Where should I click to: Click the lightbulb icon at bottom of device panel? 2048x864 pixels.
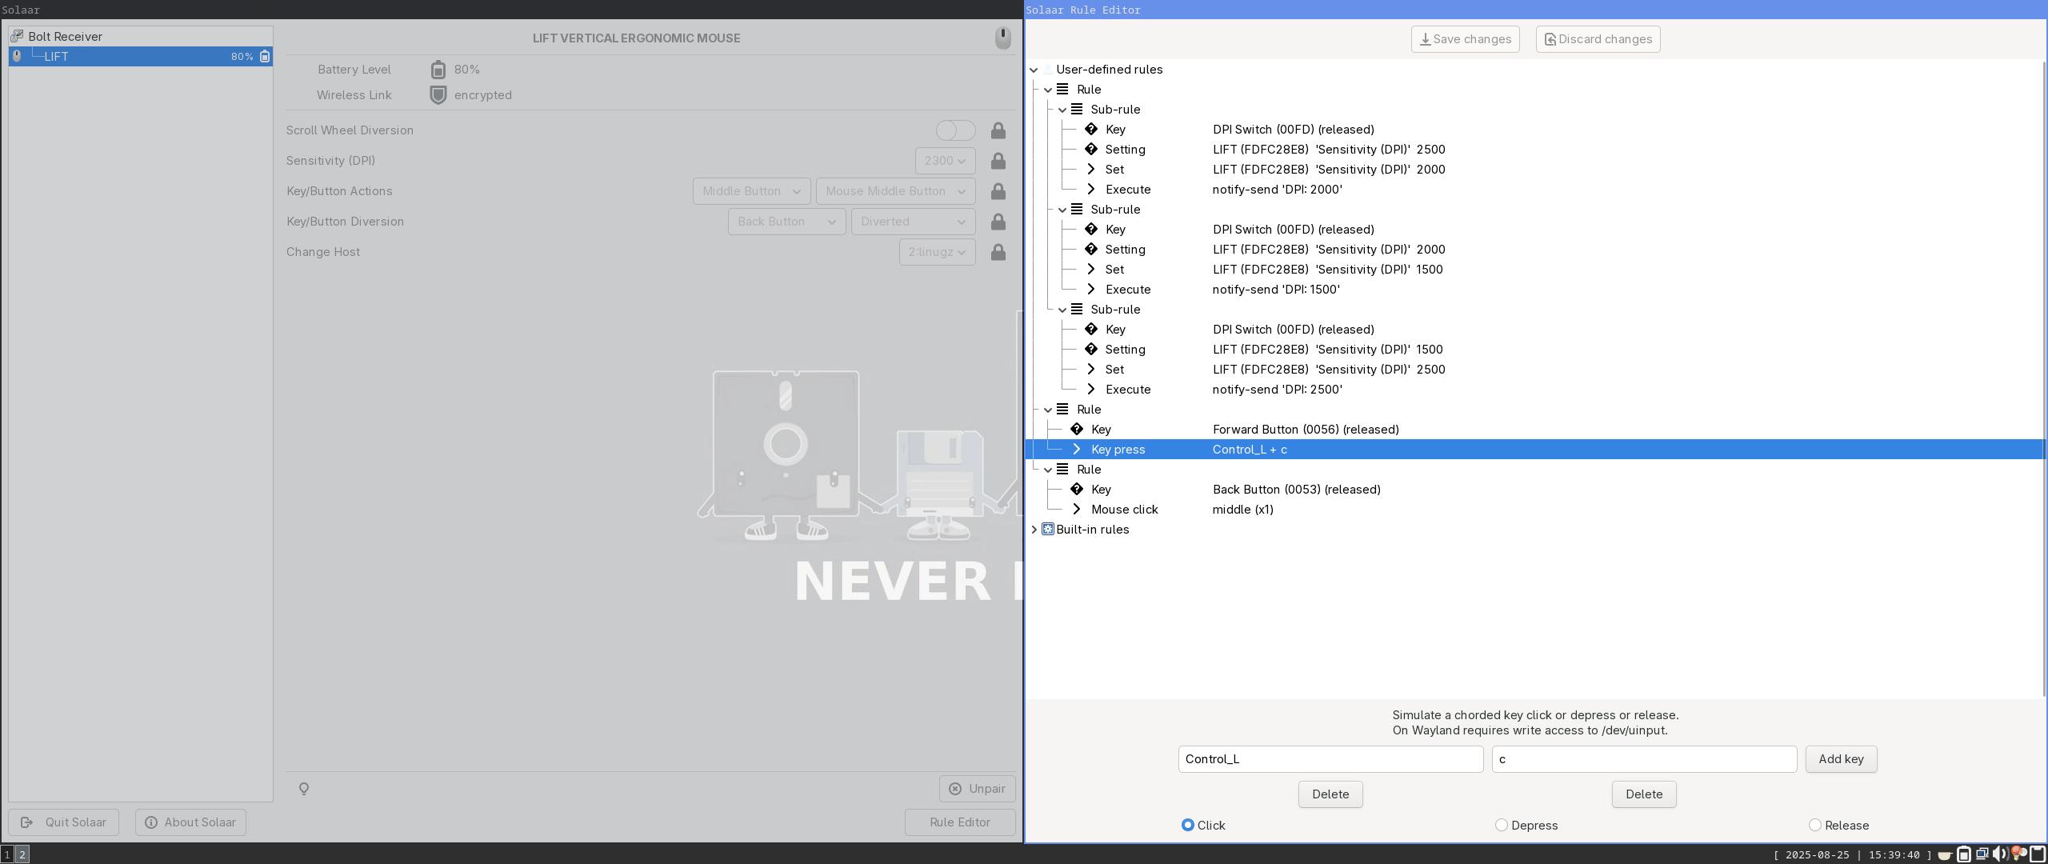tap(304, 789)
